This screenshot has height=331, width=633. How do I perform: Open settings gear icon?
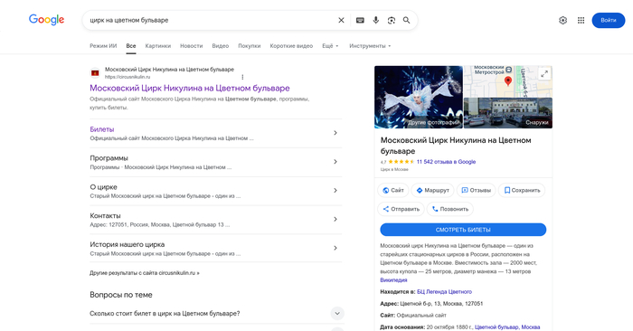pyautogui.click(x=562, y=20)
